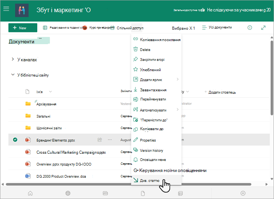Select Керування моїми оповіщеннями

coord(170,170)
